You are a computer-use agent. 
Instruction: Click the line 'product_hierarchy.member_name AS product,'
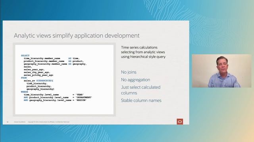click(x=54, y=61)
